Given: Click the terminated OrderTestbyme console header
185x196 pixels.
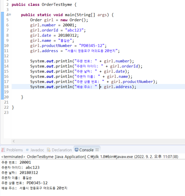Looking at the screenshot, I should [x=90, y=156].
